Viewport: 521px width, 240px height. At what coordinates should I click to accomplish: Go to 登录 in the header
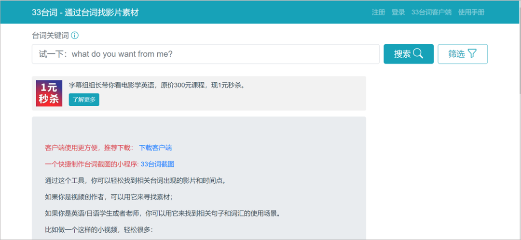(x=398, y=13)
